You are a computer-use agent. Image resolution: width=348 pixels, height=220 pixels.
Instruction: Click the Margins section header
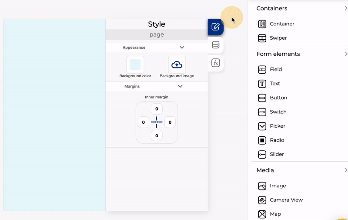pos(157,86)
